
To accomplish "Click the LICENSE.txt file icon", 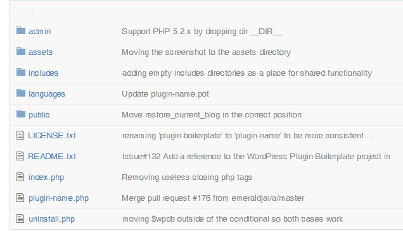I will [20, 135].
